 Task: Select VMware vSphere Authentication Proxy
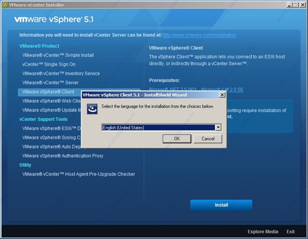(x=63, y=156)
